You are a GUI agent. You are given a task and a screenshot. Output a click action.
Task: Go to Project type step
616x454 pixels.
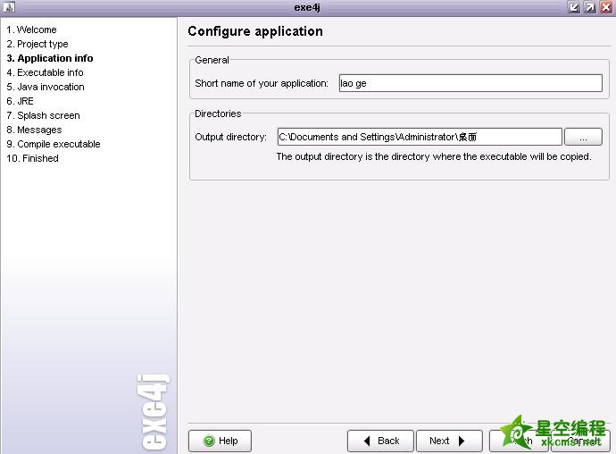pos(37,44)
